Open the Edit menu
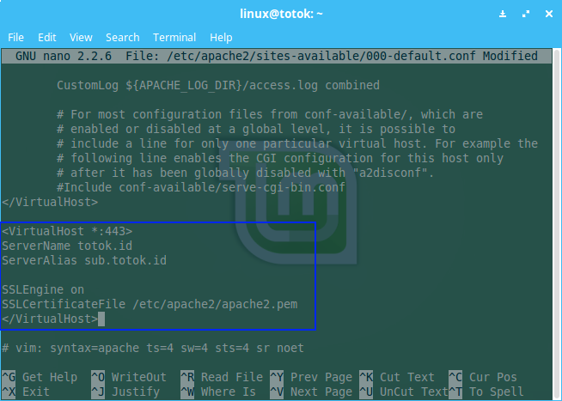Screen dimensions: 562x401 point(47,37)
